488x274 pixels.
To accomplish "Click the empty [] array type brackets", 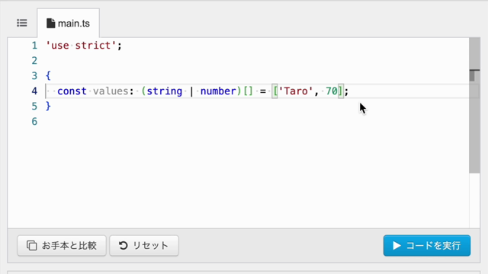I will [x=248, y=91].
